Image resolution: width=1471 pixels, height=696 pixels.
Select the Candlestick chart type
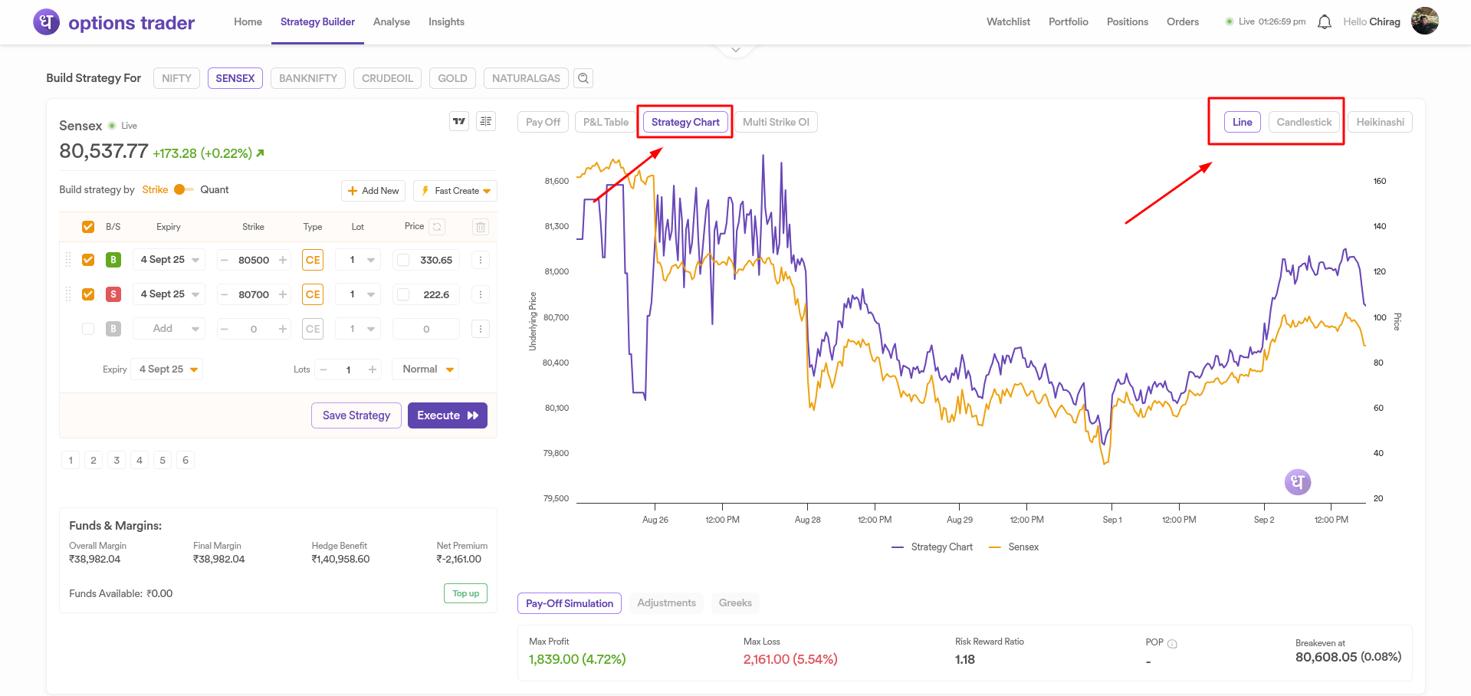pos(1304,122)
